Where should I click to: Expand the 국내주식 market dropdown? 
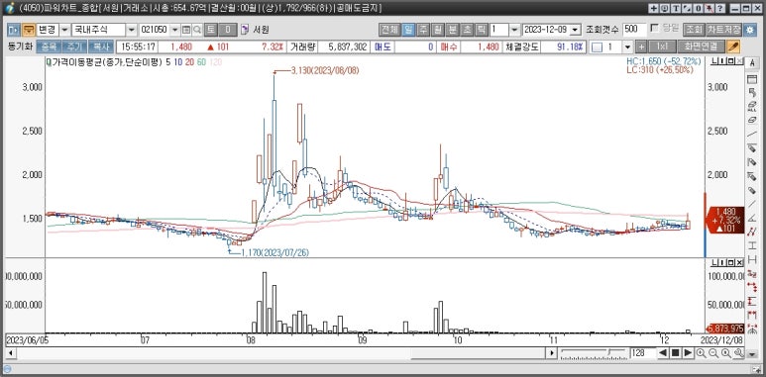(132, 30)
